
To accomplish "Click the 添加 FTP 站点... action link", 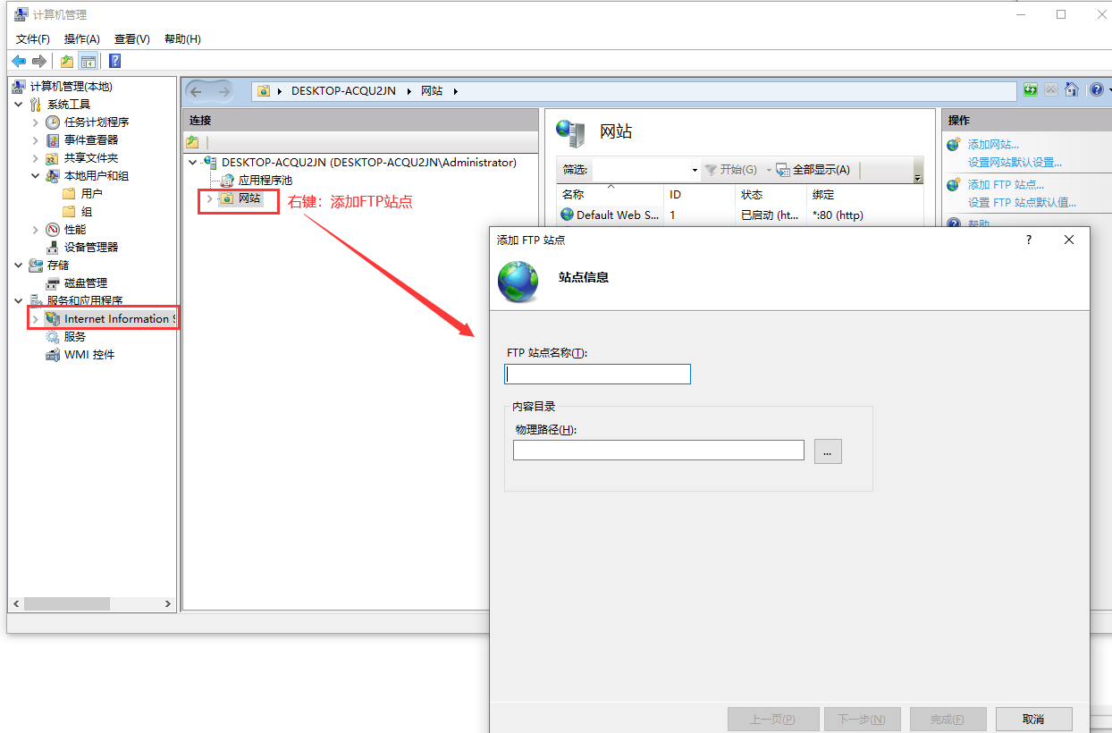I will point(1006,185).
